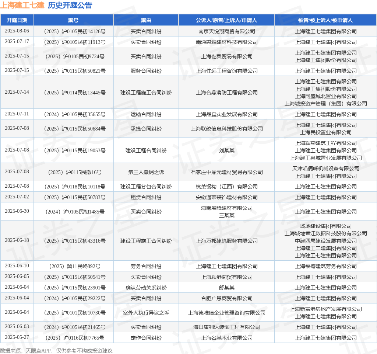Click cause 案外人执行异议之诉
This screenshot has height=354, width=377.
pos(146,313)
